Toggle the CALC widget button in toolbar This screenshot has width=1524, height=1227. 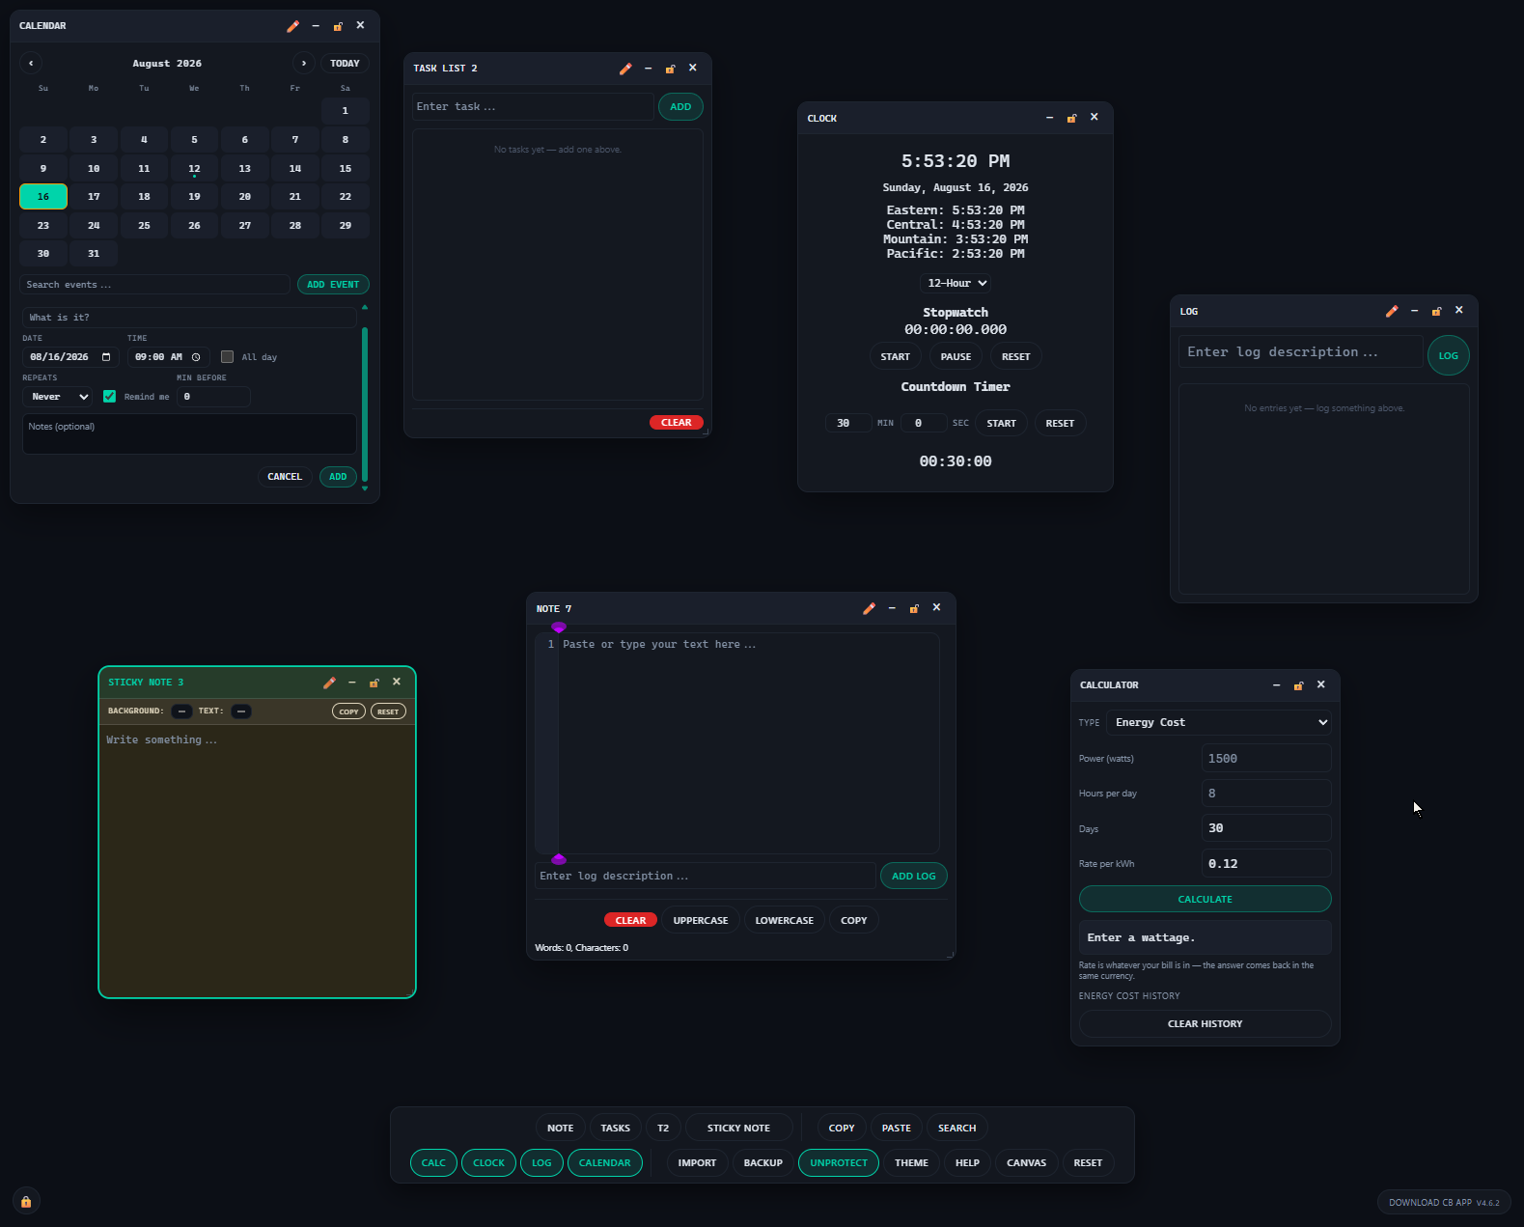433,1163
